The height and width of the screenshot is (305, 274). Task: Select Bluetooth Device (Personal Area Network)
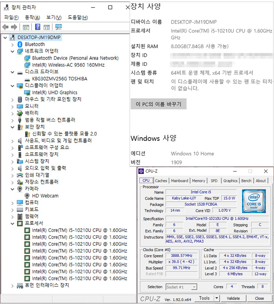(75, 58)
